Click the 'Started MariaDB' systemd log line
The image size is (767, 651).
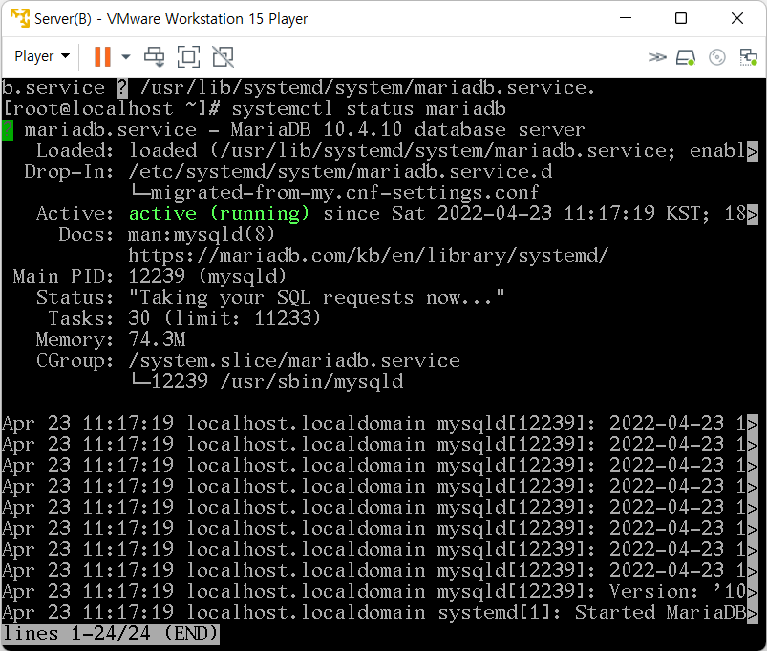[379, 613]
